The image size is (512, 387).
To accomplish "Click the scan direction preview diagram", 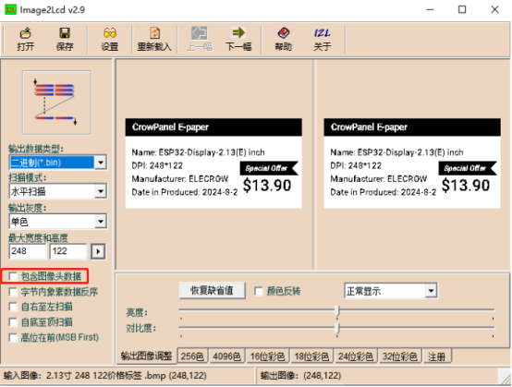I will (x=56, y=103).
